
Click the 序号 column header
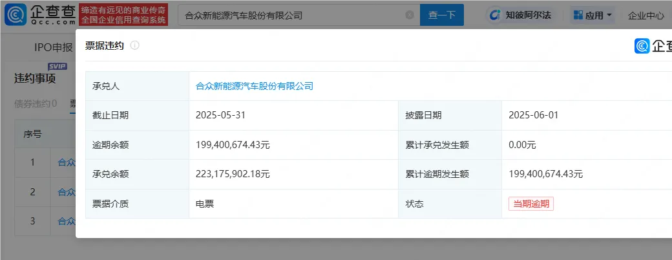pyautogui.click(x=32, y=134)
